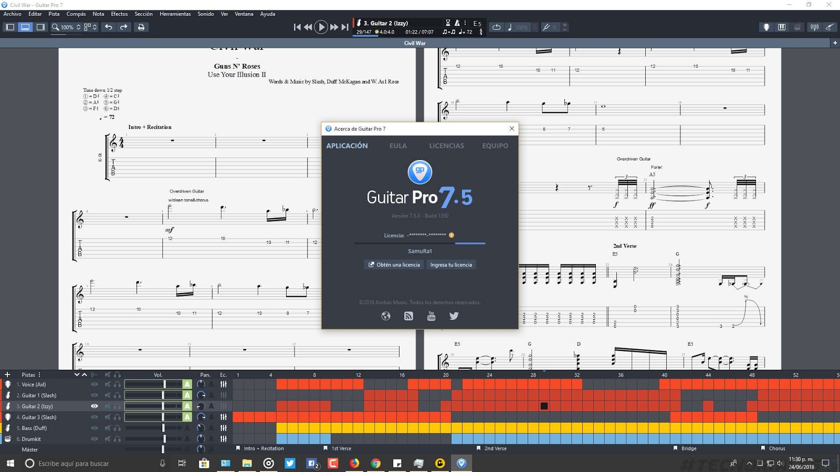The height and width of the screenshot is (472, 840).
Task: Open the Efectos menu
Action: point(119,14)
